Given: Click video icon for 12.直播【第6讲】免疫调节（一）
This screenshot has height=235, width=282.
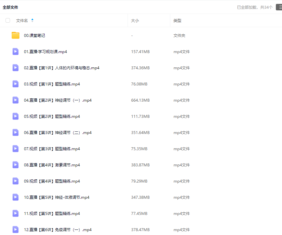Looking at the screenshot, I should click(x=16, y=229).
